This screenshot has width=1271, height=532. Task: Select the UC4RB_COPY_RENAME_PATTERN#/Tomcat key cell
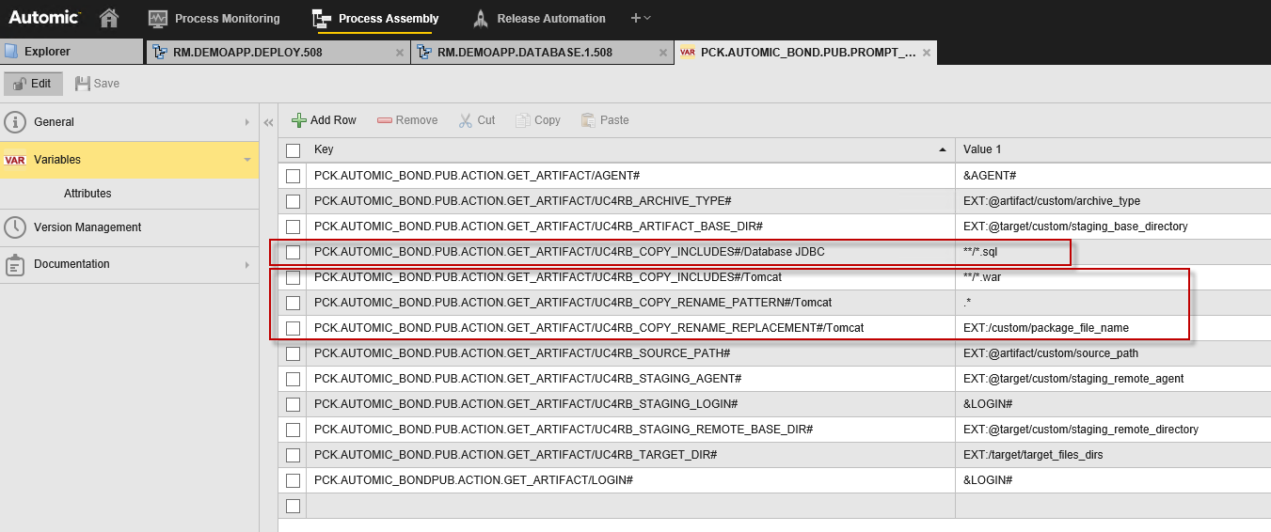pos(630,303)
